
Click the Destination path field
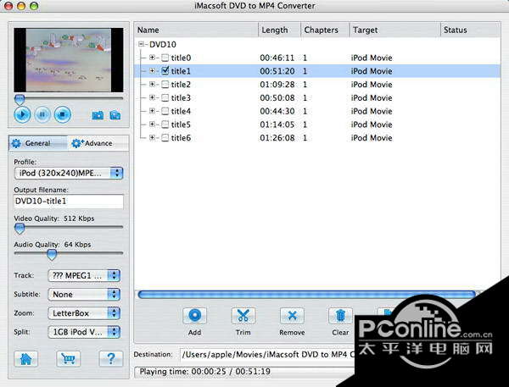(267, 354)
